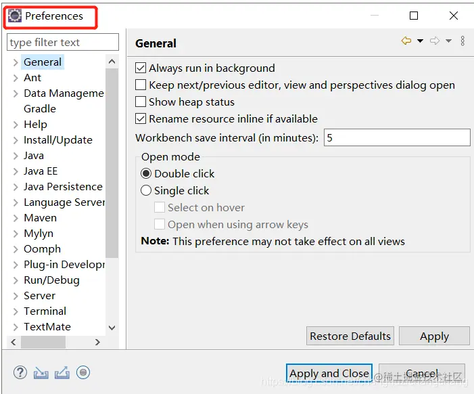Screen dimensions: 474x394
Task: Open back history dropdown arrow
Action: (420, 41)
